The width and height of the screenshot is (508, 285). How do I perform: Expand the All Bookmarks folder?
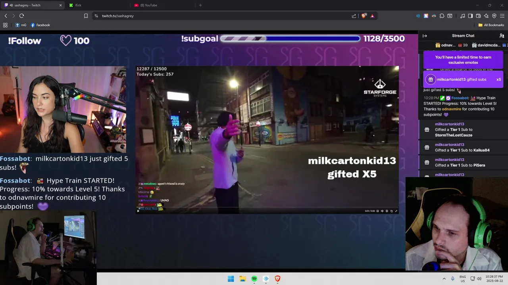(491, 25)
